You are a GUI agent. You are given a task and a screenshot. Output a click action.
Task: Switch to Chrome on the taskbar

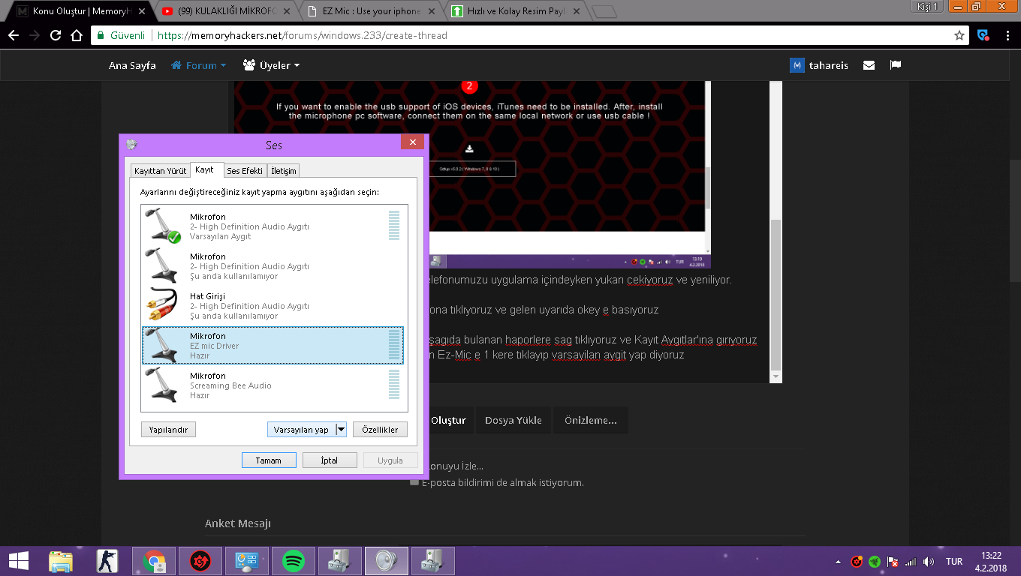click(x=154, y=561)
